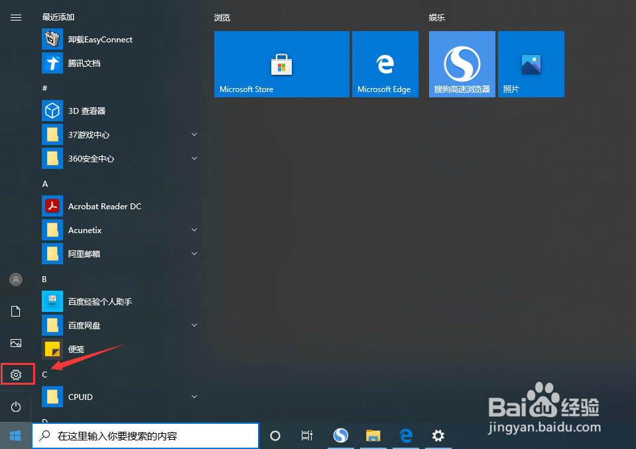Click the Power icon in Start sidebar
Screen dimensions: 636x449
(16, 407)
